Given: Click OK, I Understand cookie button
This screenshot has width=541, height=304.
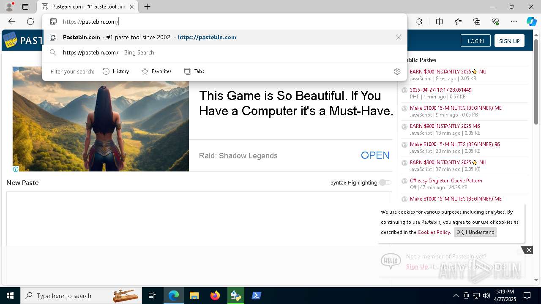Looking at the screenshot, I should (475, 232).
